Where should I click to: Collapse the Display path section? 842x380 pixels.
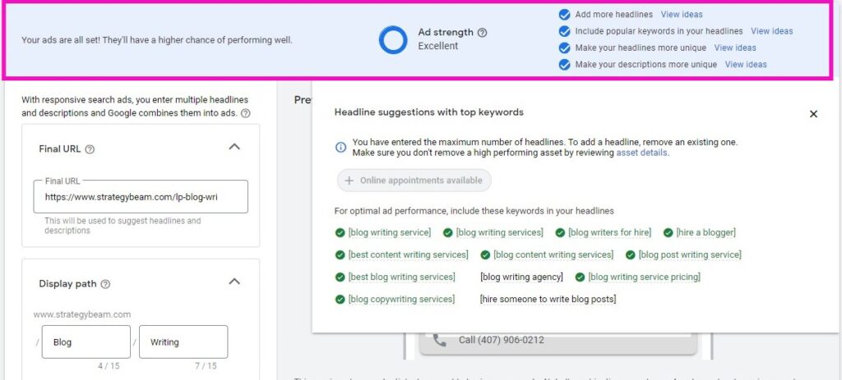point(234,282)
